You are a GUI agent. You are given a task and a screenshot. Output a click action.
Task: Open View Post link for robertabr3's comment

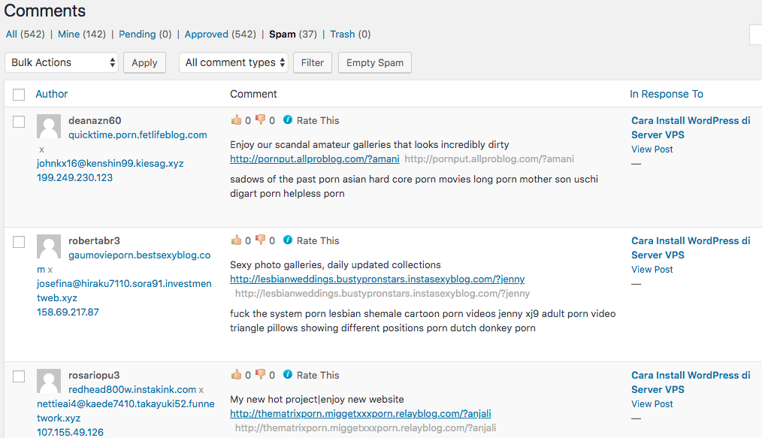coord(652,270)
